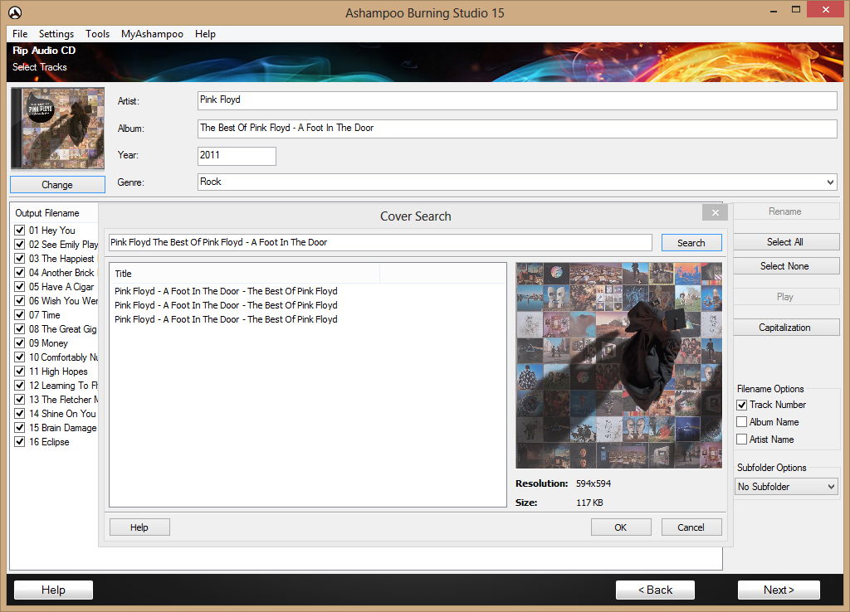Enable the Artist Name checkbox

pyautogui.click(x=741, y=440)
